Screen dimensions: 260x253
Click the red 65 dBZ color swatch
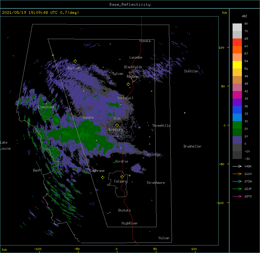(237, 42)
